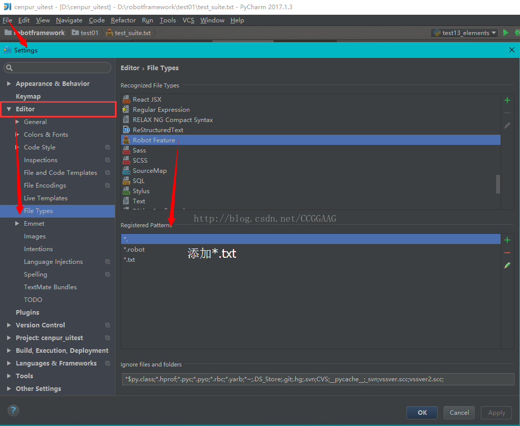
Task: Select the Images settings item
Action: click(35, 236)
